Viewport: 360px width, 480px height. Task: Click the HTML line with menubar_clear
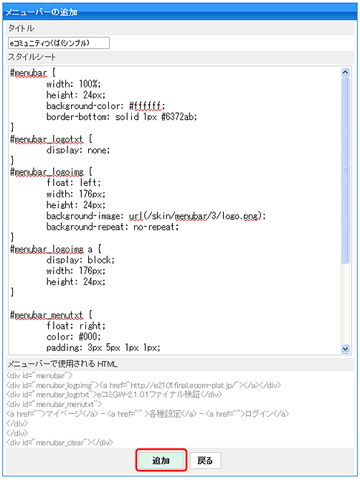pyautogui.click(x=60, y=443)
